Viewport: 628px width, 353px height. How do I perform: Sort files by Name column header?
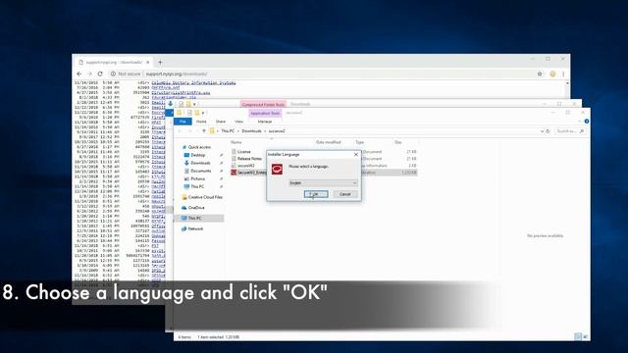[235, 142]
